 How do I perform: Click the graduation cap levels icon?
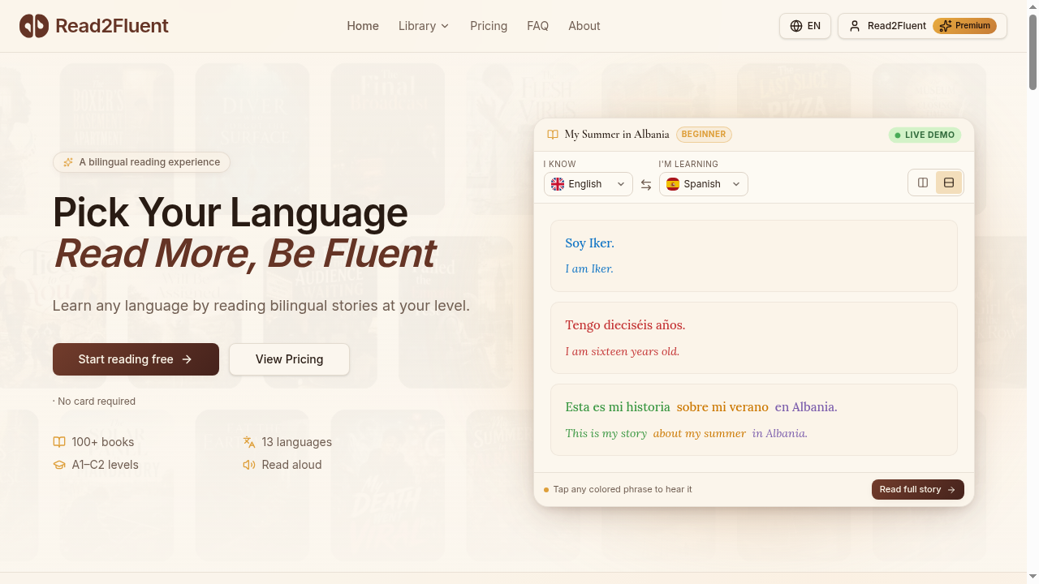tap(59, 465)
